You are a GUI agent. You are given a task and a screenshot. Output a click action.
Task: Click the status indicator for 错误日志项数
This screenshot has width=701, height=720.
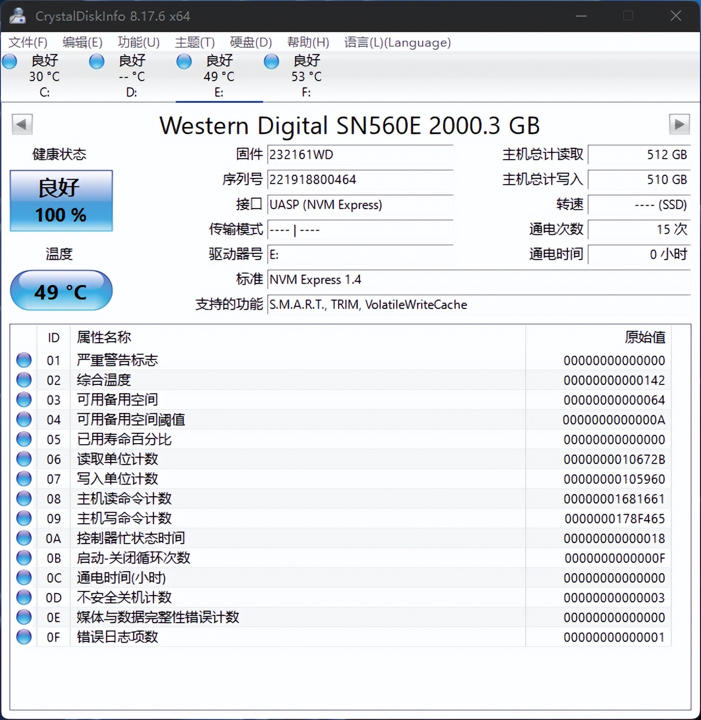pyautogui.click(x=23, y=637)
